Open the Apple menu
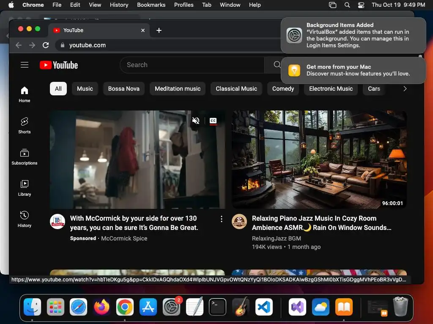433x324 pixels. [x=11, y=5]
